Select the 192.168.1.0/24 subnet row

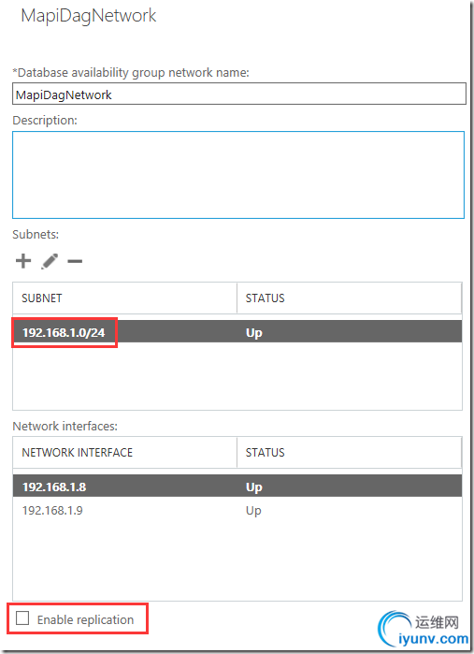tap(237, 332)
